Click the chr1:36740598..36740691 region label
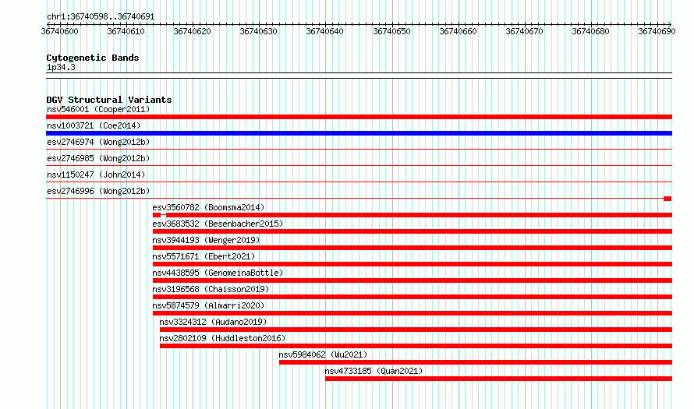 pyautogui.click(x=101, y=17)
